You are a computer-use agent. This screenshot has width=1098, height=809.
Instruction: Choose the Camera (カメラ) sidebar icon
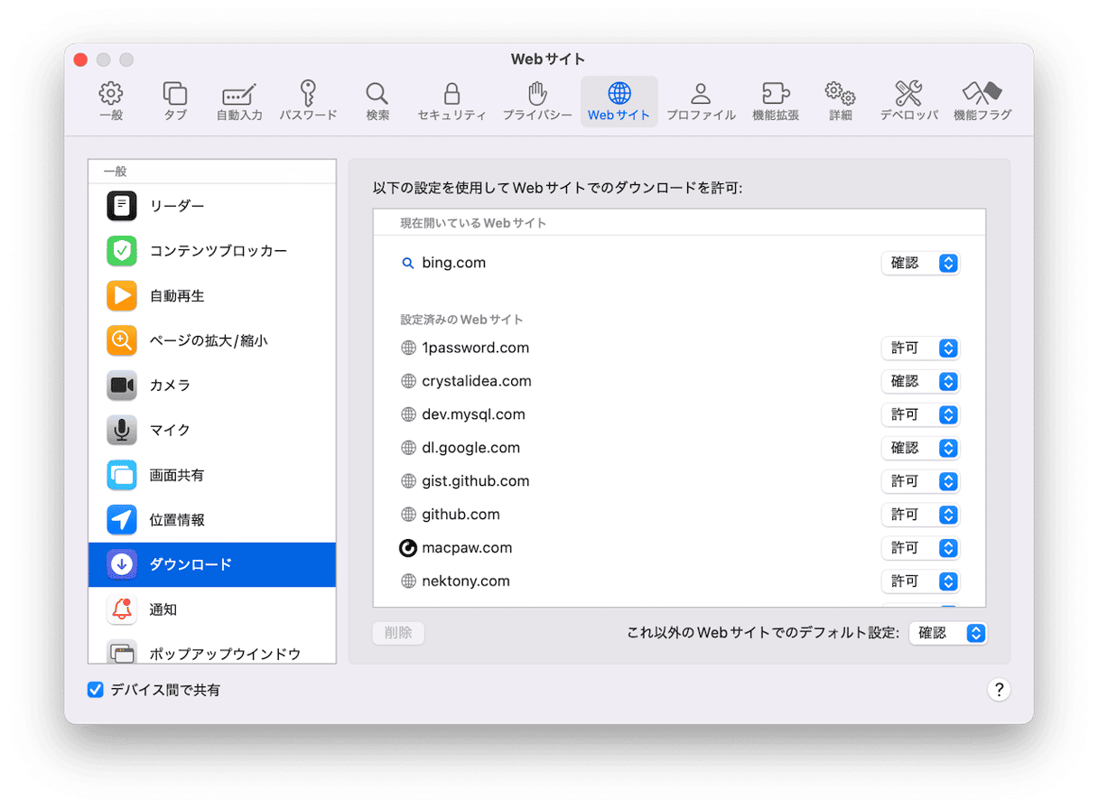click(x=122, y=386)
